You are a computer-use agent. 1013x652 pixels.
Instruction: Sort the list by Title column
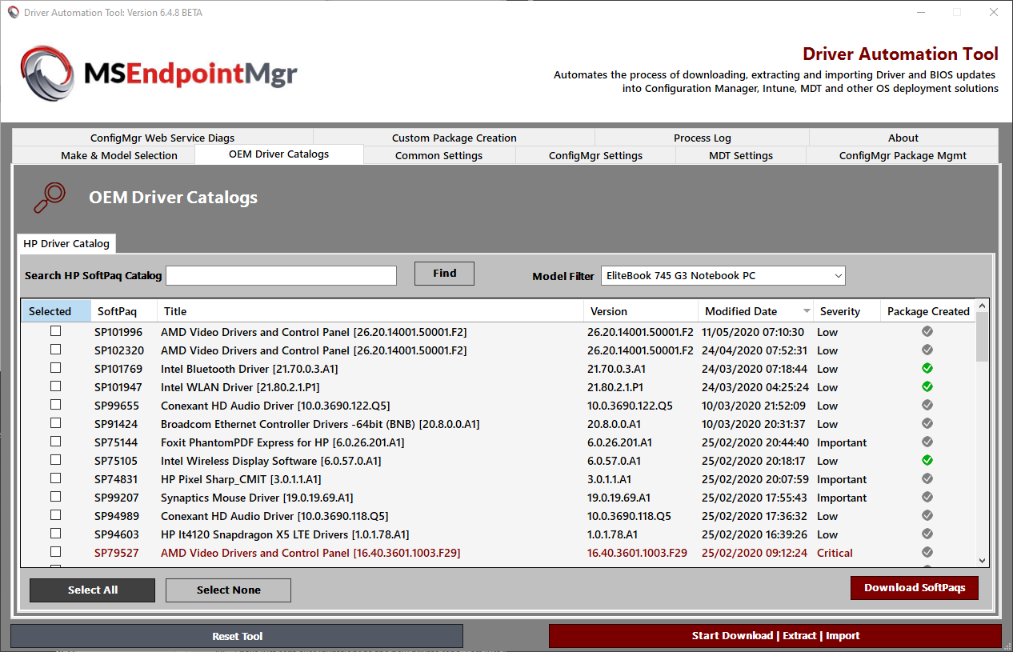370,311
